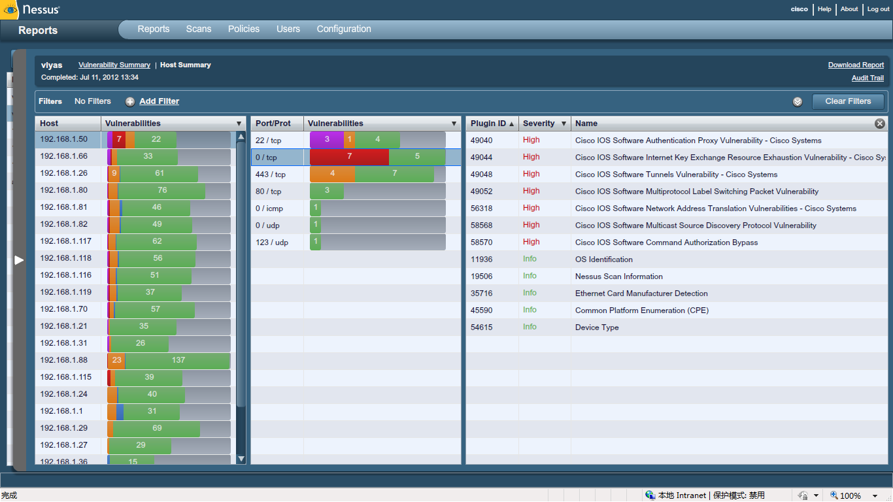Image resolution: width=893 pixels, height=502 pixels.
Task: Click the orange 23 segment for 192.168.1.88
Action: (x=116, y=361)
